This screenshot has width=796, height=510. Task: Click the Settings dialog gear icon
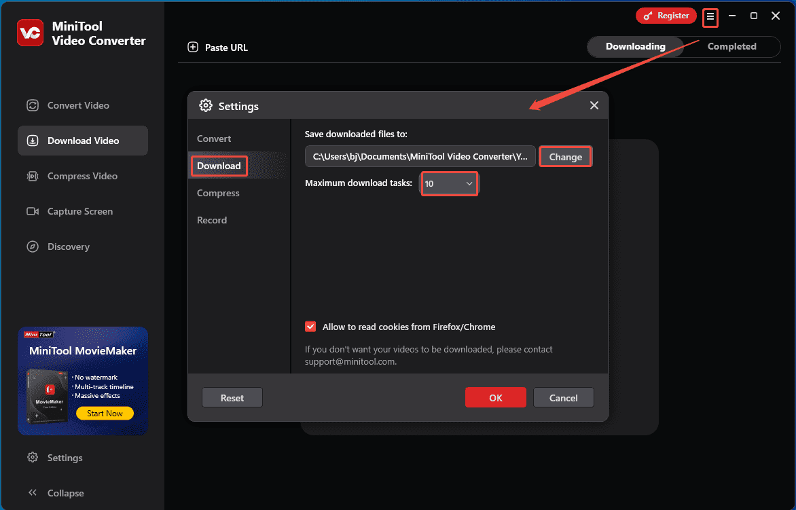coord(206,105)
